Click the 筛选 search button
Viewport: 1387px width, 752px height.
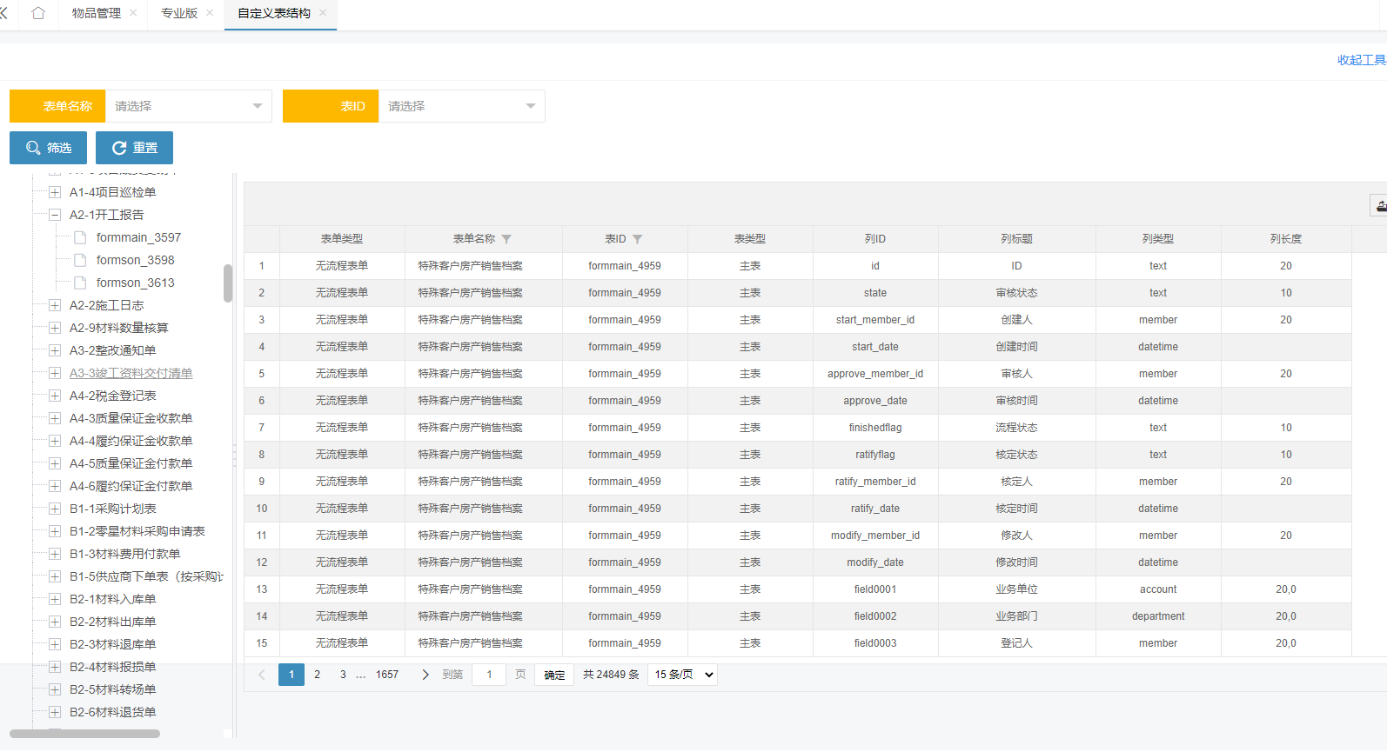[x=48, y=148]
